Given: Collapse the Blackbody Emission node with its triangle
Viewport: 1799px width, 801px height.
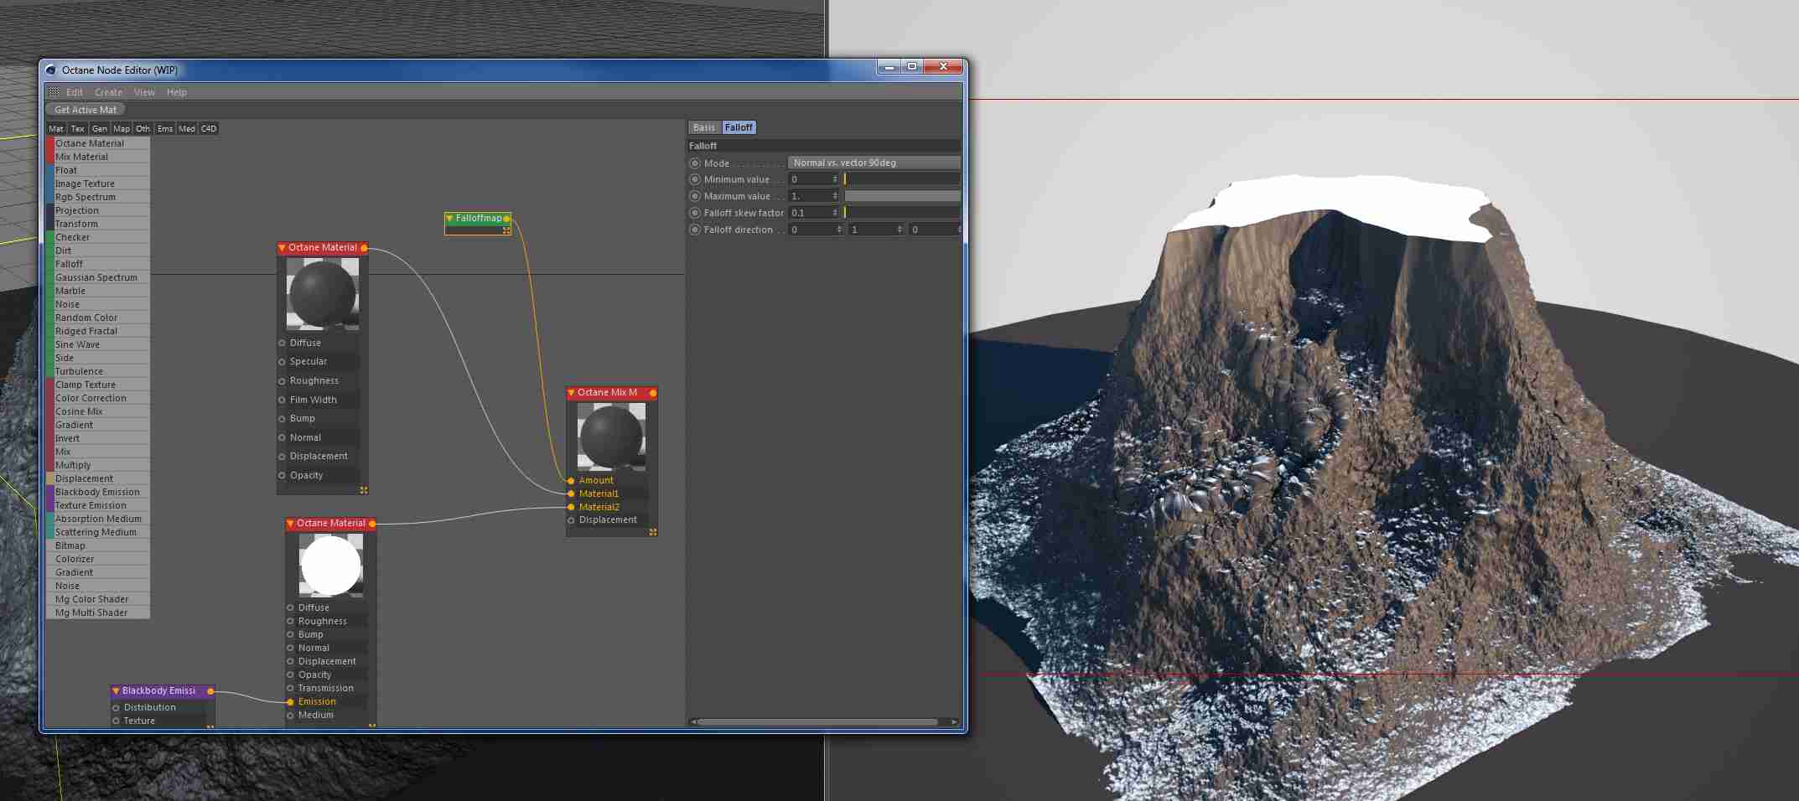Looking at the screenshot, I should pyautogui.click(x=116, y=691).
